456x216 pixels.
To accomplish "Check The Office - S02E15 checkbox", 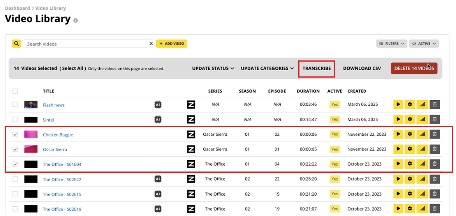I will pyautogui.click(x=15, y=194).
